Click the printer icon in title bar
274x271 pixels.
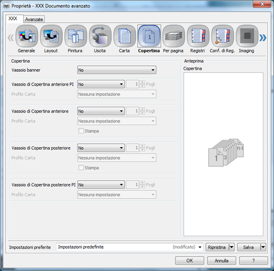tap(6, 6)
